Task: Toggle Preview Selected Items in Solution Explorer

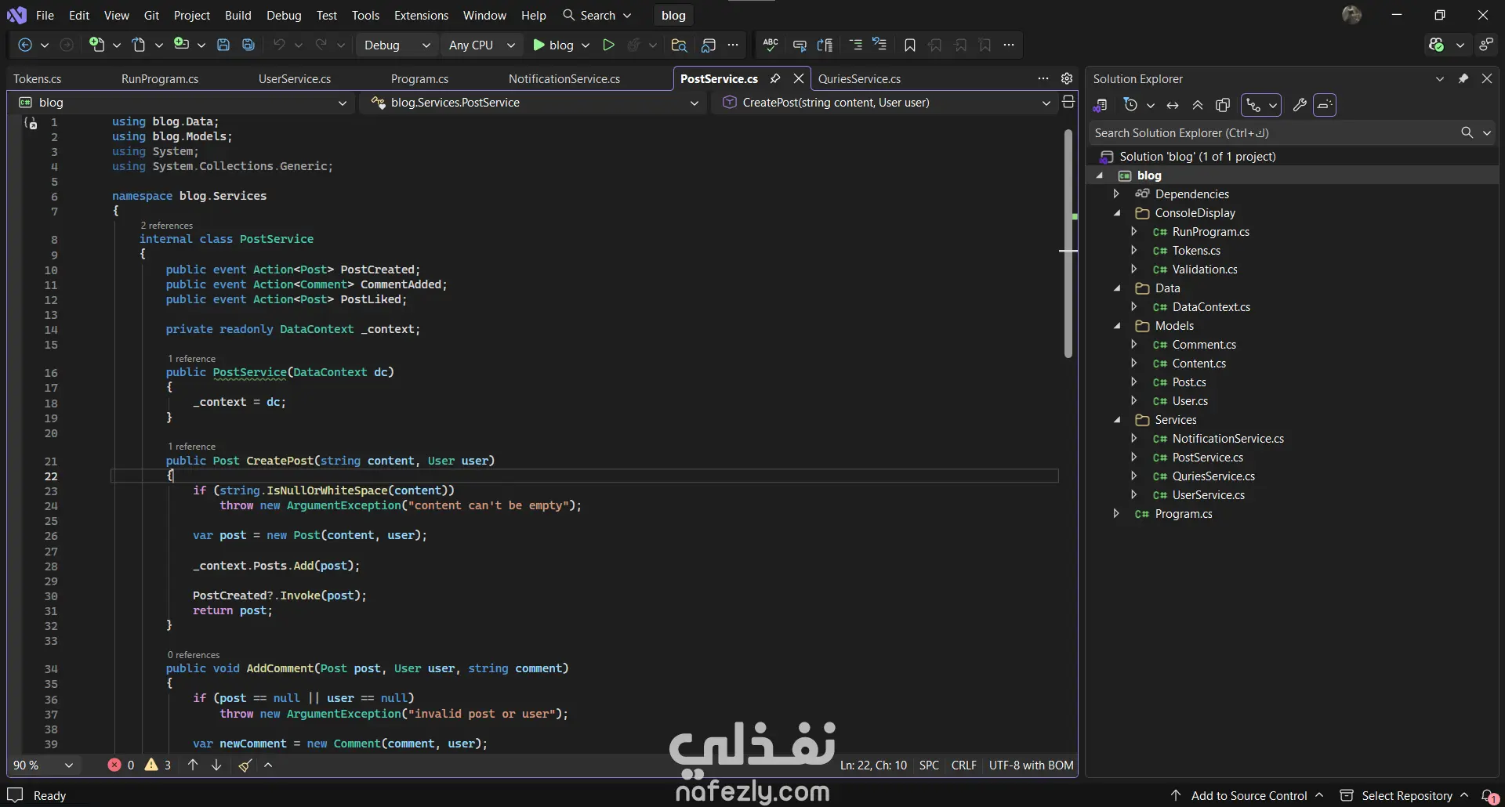Action: click(x=1325, y=105)
